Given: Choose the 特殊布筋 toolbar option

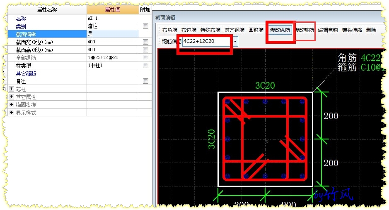Looking at the screenshot, I should pyautogui.click(x=210, y=30).
